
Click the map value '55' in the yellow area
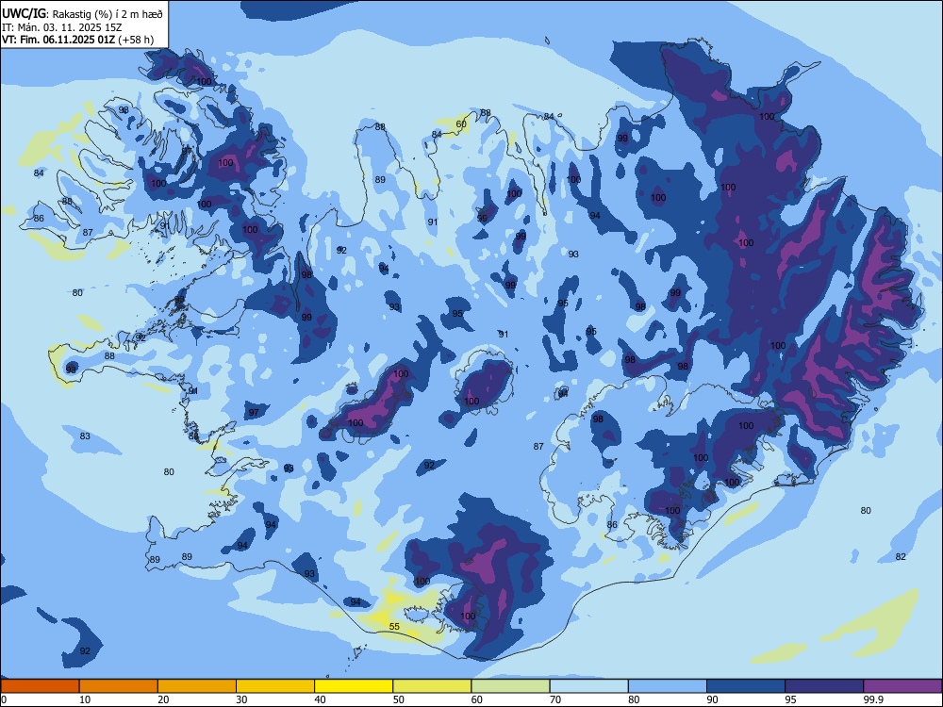coord(394,627)
